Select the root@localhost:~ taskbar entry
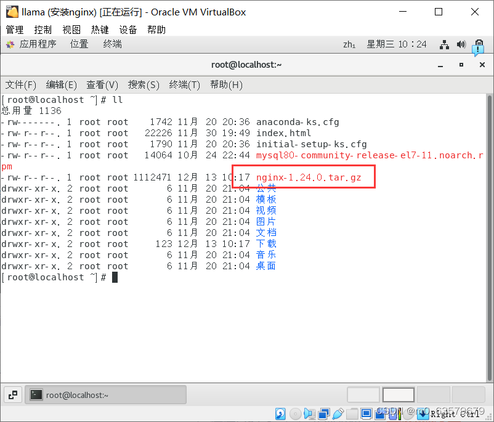Image resolution: width=494 pixels, height=422 pixels. point(105,394)
